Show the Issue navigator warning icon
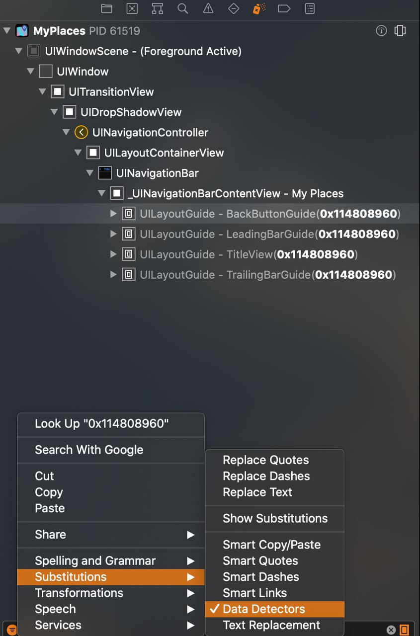The width and height of the screenshot is (420, 636). click(208, 8)
